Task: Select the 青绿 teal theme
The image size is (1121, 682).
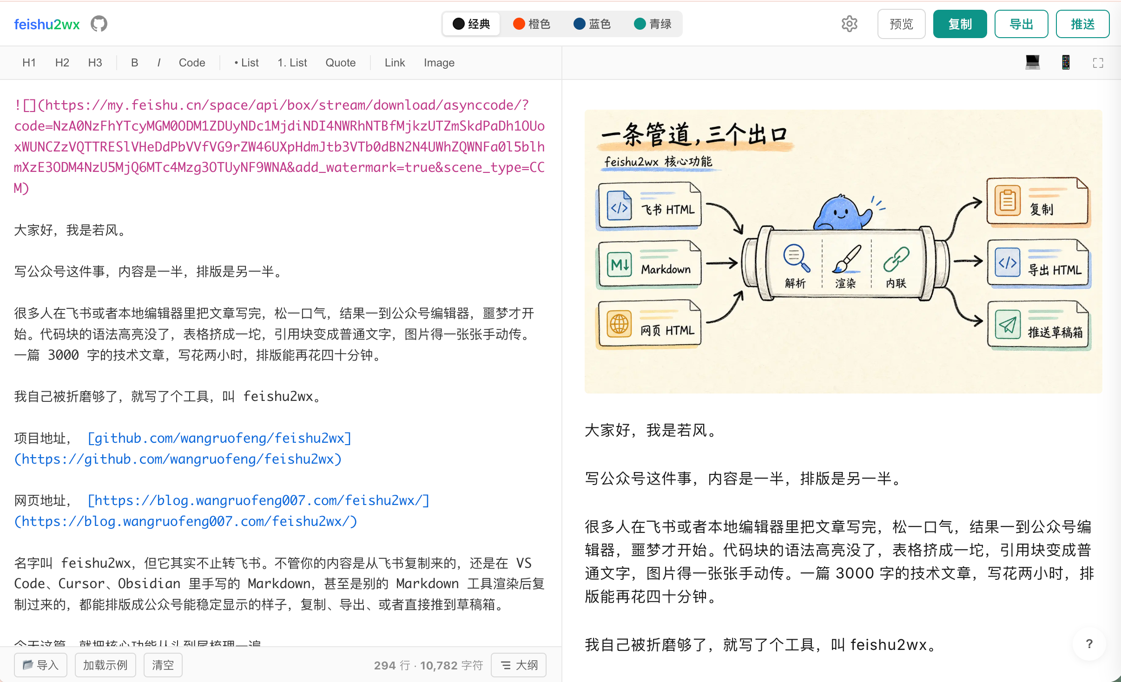Action: [653, 24]
